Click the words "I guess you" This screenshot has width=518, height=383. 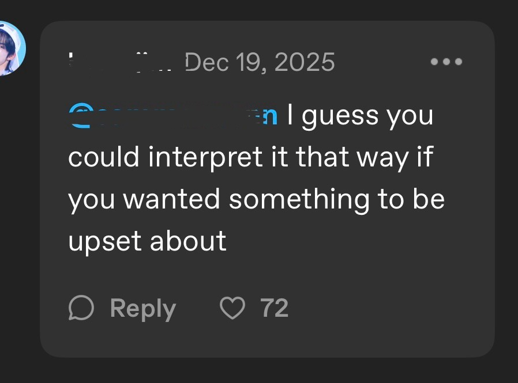(x=359, y=116)
